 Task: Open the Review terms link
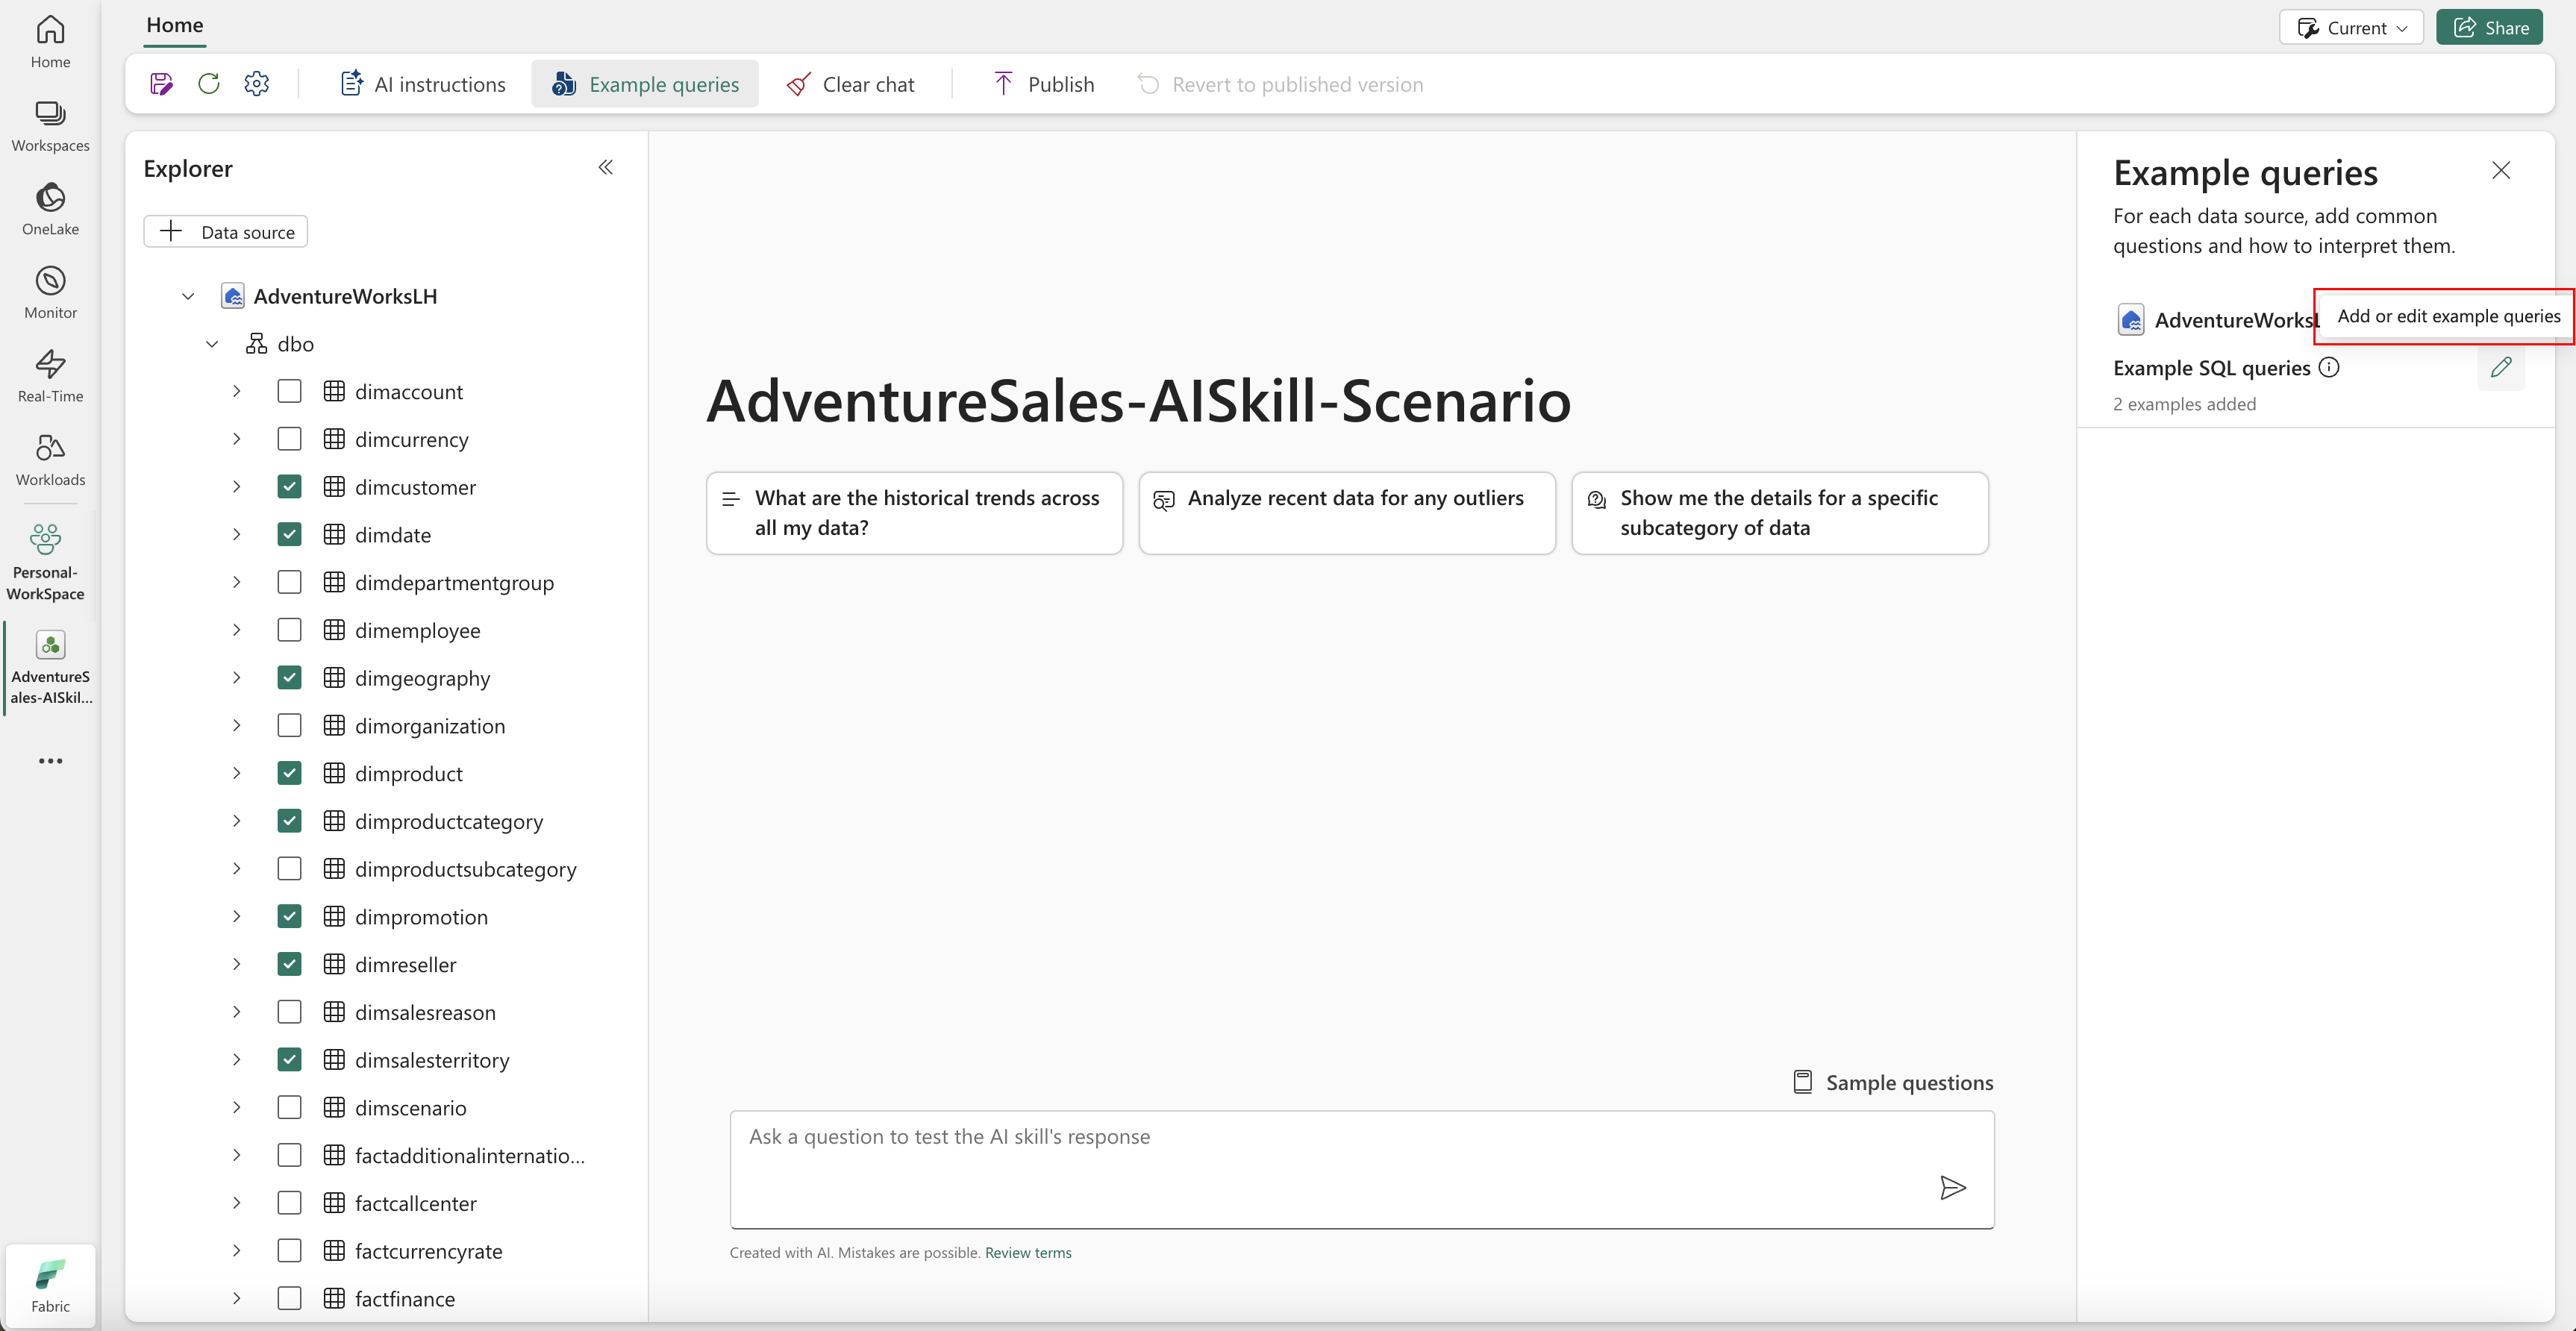[x=1028, y=1252]
